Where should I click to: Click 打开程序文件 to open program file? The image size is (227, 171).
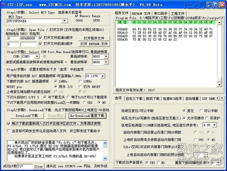[x=93, y=38]
